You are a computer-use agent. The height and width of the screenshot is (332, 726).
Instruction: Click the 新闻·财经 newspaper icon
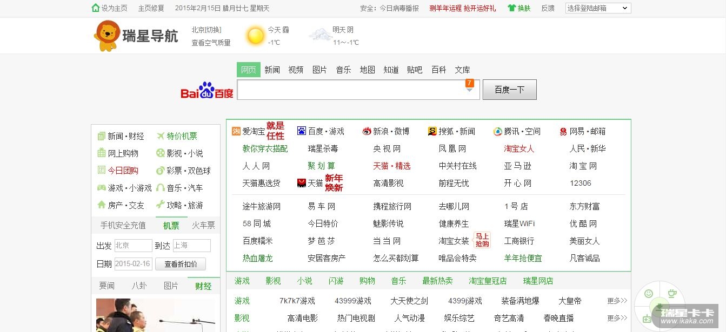pyautogui.click(x=101, y=136)
